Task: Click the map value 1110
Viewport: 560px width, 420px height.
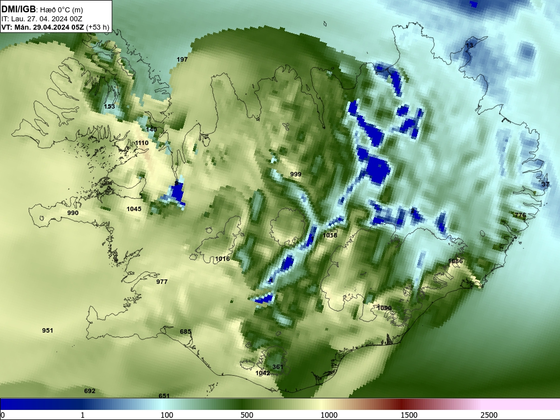Action: (x=142, y=143)
